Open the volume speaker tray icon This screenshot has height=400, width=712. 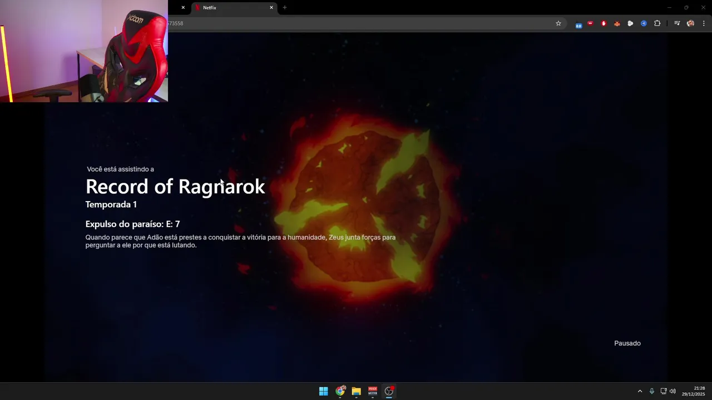tap(673, 391)
